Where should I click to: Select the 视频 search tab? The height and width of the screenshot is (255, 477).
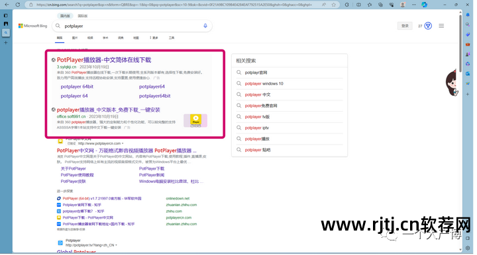pos(90,38)
